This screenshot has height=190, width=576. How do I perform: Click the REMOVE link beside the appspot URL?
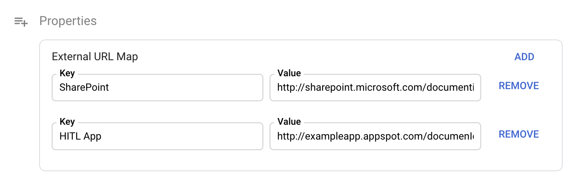coord(518,134)
